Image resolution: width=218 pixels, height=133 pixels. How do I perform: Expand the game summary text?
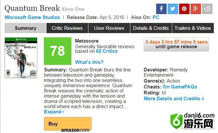54,112
